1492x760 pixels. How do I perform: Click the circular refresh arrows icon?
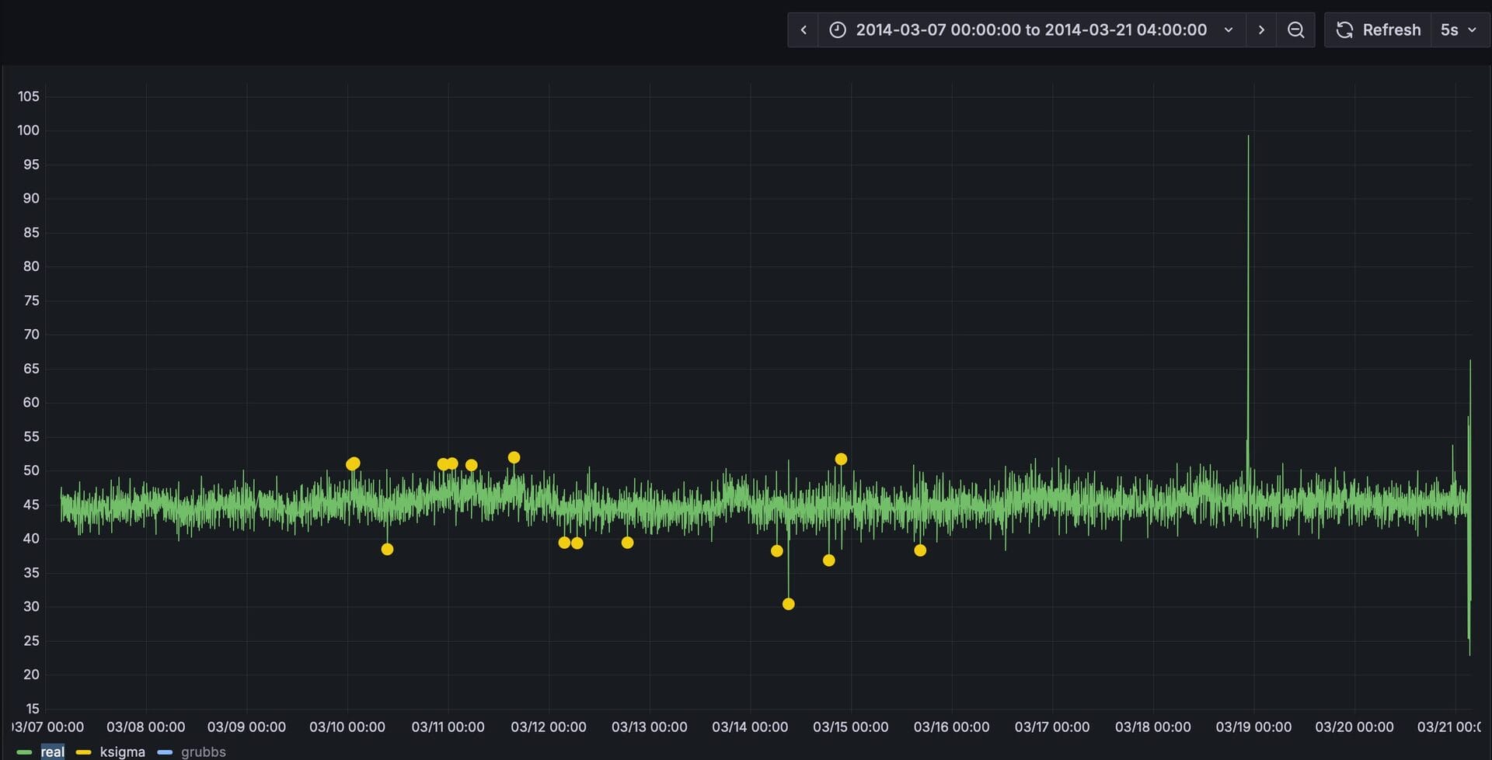tap(1344, 30)
